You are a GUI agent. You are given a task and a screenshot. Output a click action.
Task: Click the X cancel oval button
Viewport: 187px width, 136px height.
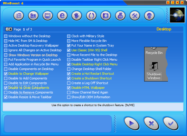(151, 123)
